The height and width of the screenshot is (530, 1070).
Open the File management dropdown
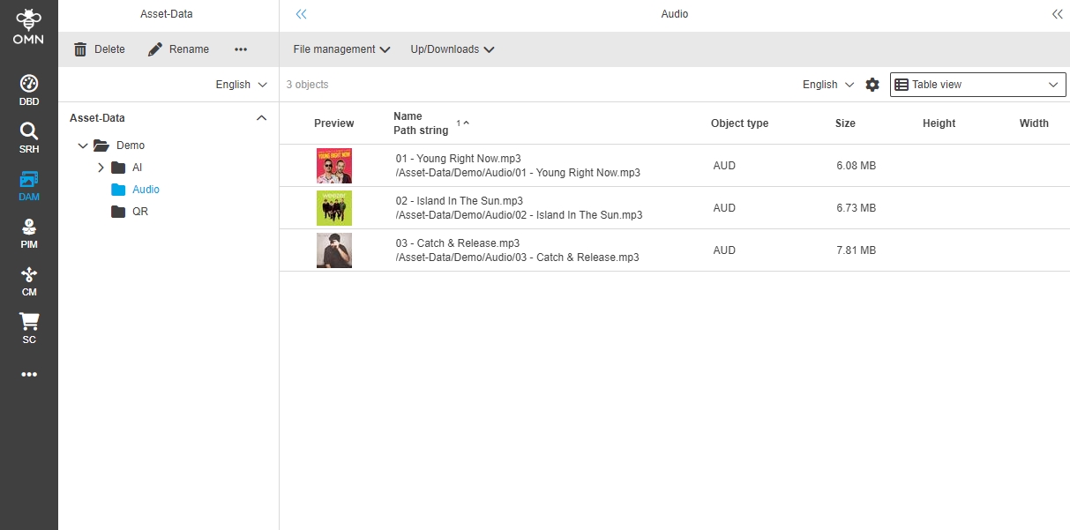click(342, 49)
